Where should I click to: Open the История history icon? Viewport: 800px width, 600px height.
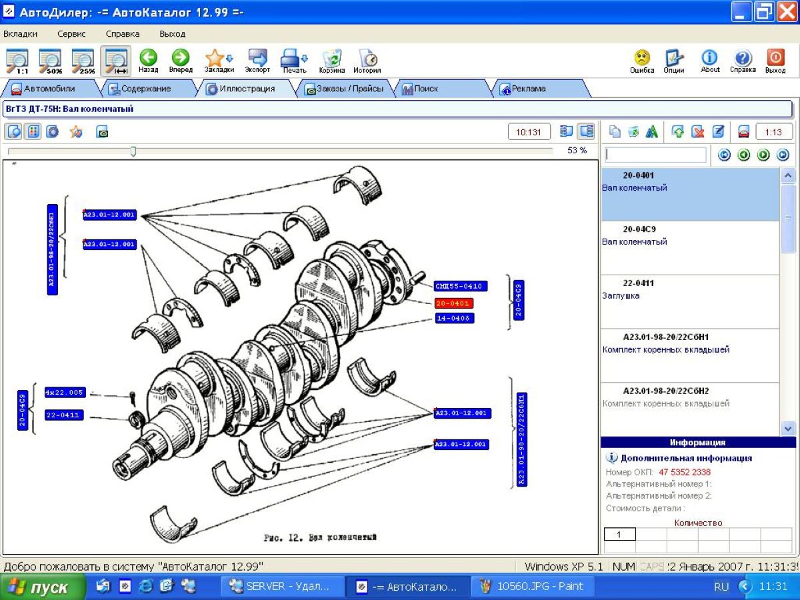(x=367, y=59)
